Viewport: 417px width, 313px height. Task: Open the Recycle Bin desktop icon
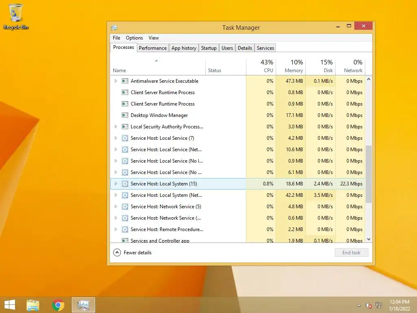point(16,16)
